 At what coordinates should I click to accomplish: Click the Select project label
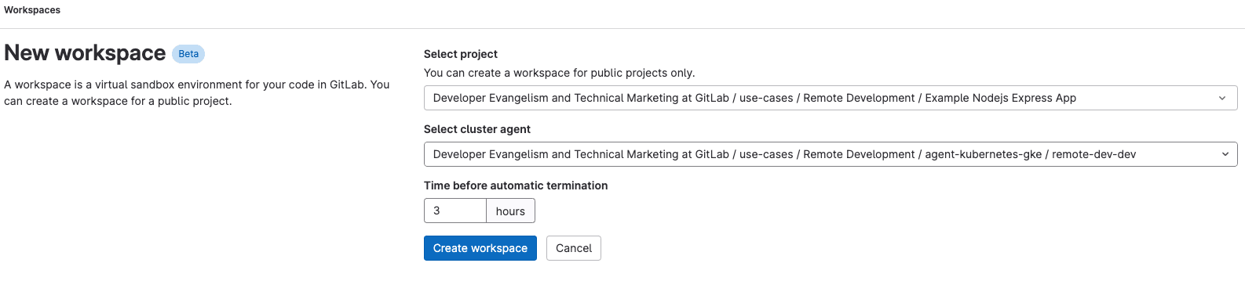pos(461,54)
